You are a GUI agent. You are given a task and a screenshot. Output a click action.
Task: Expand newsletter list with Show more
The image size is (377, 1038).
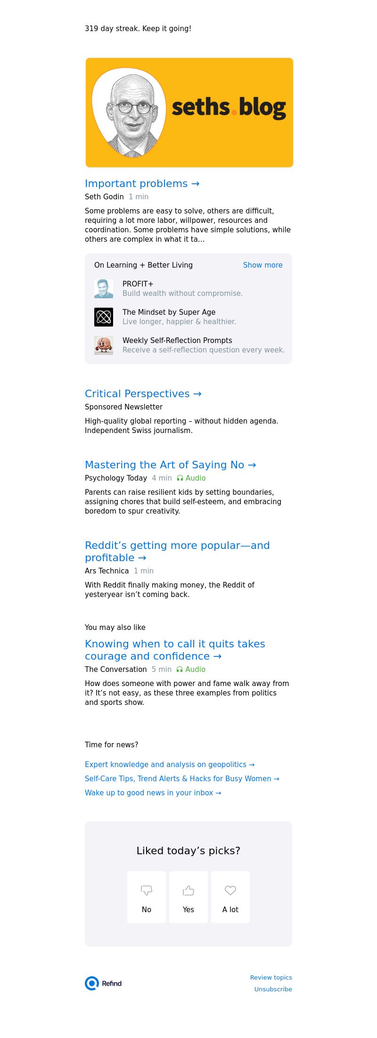(x=263, y=265)
